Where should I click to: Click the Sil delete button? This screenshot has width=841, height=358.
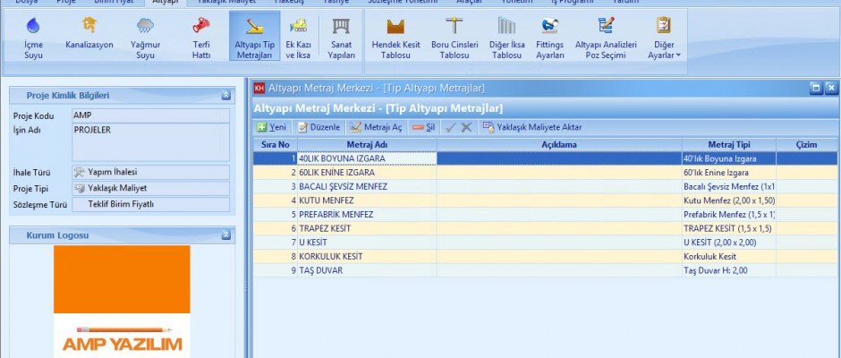click(x=423, y=127)
